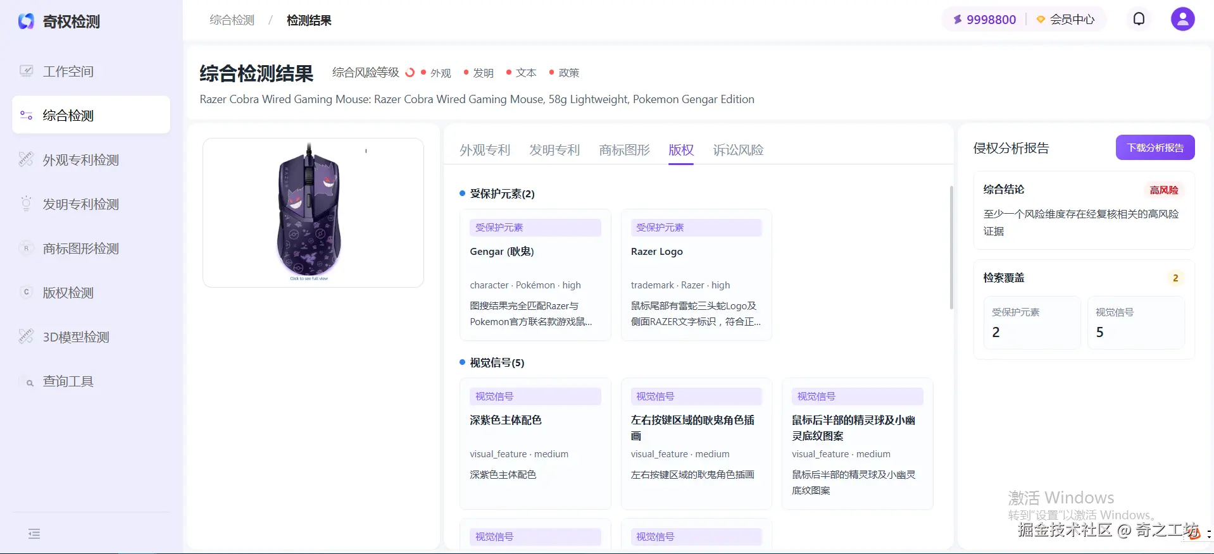Click the lightning points icon beside 9998800
This screenshot has width=1214, height=554.
tap(958, 20)
